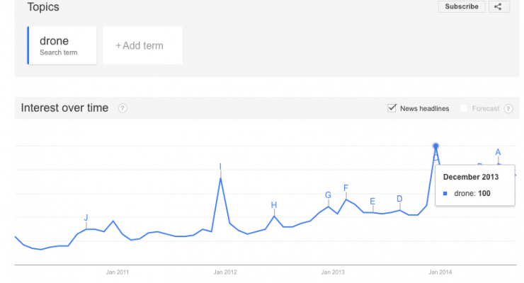The height and width of the screenshot is (283, 524).
Task: Click news headline marker G
Action: [x=328, y=195]
